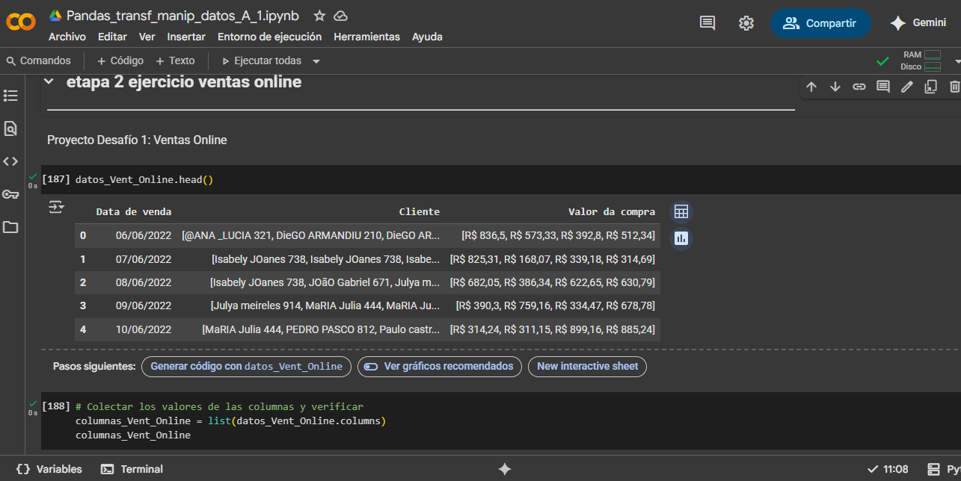Toggle Ver gráficos recomendados

[x=440, y=367]
